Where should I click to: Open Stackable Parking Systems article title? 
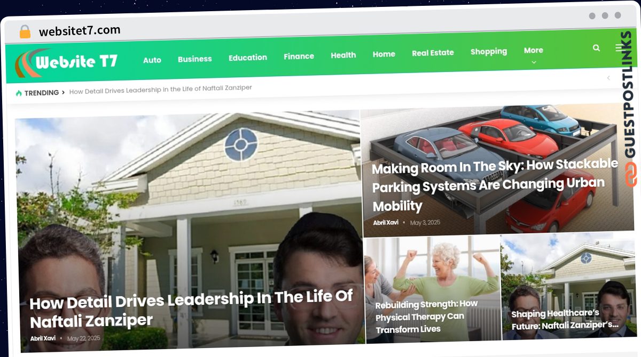point(495,185)
